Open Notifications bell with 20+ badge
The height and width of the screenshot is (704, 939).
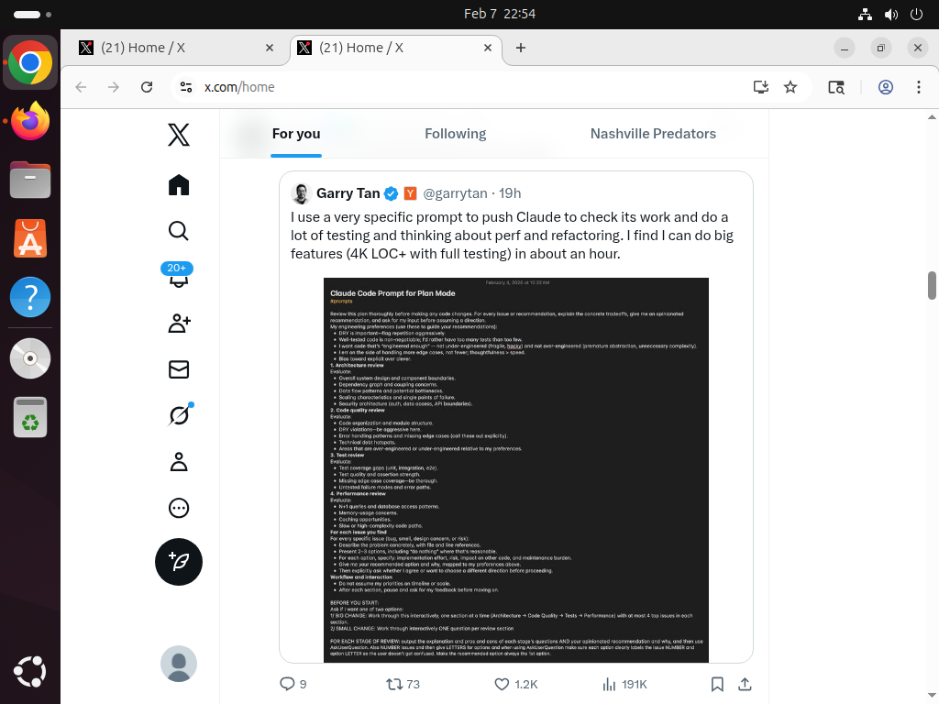click(x=178, y=276)
